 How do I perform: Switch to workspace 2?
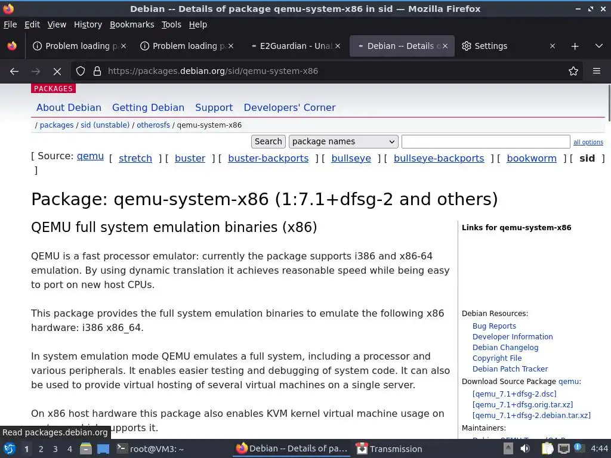(41, 449)
